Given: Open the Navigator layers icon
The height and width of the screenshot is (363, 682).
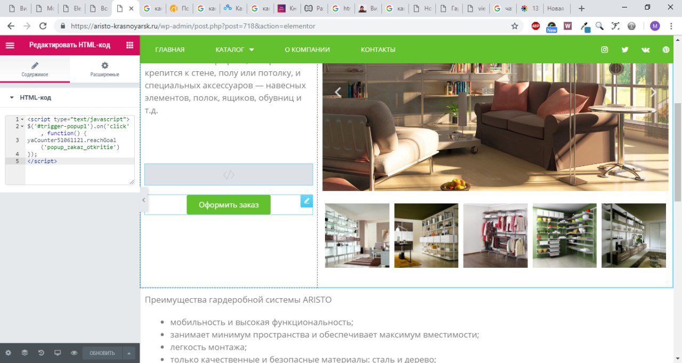Looking at the screenshot, I should pos(25,353).
